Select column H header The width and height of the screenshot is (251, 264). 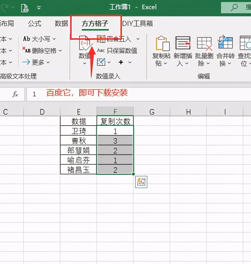pyautogui.click(x=188, y=112)
